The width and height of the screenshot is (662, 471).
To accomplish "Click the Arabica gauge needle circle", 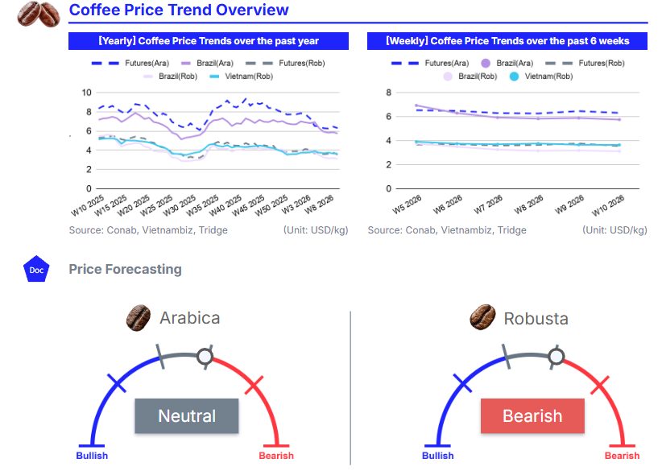I will [x=205, y=356].
